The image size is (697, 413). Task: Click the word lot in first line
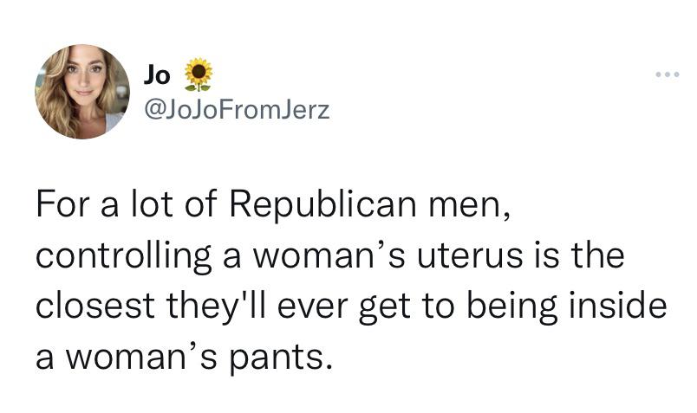[151, 205]
